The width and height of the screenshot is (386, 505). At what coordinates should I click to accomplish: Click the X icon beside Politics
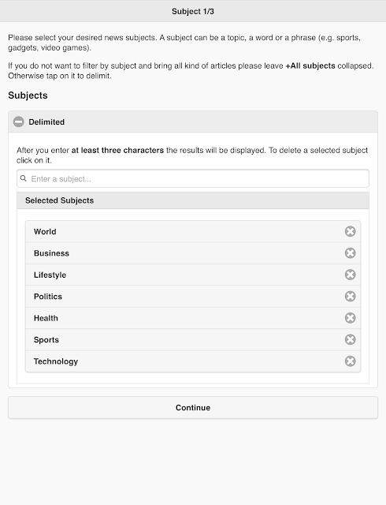point(350,296)
